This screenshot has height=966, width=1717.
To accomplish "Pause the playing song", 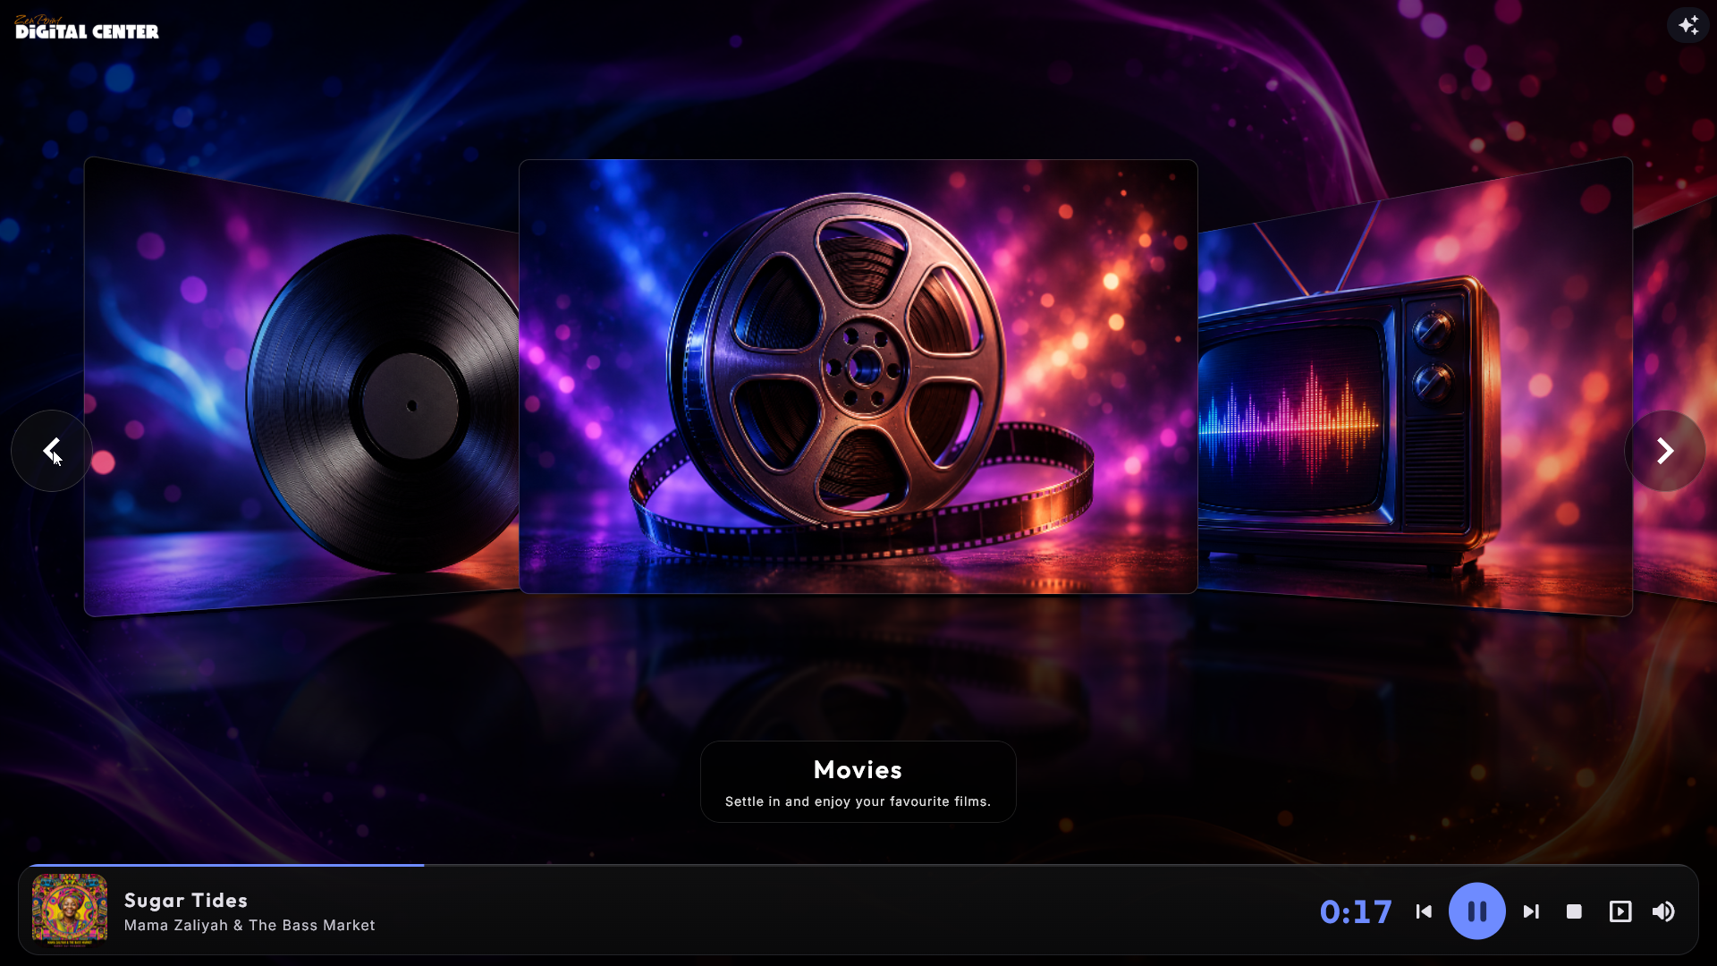I will pyautogui.click(x=1476, y=911).
